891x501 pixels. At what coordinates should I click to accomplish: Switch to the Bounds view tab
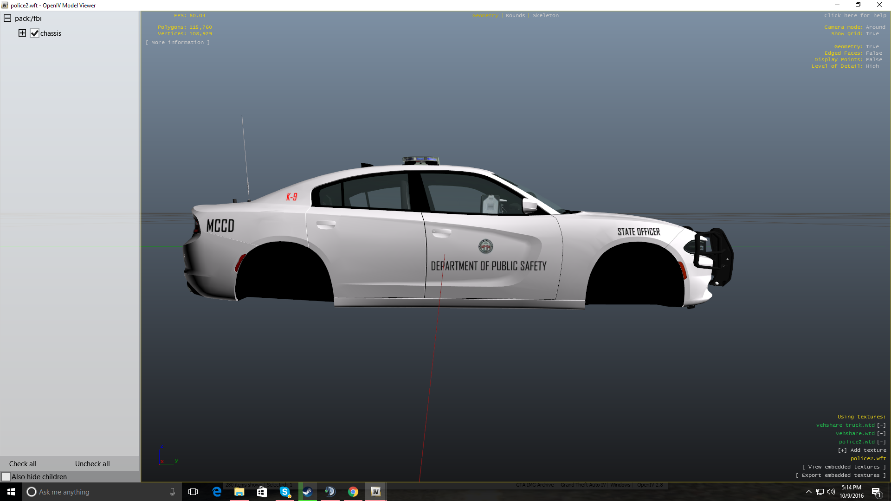[515, 15]
